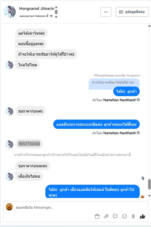Click the header scroll down arrow
This screenshot has height=227, width=151.
(56, 17)
